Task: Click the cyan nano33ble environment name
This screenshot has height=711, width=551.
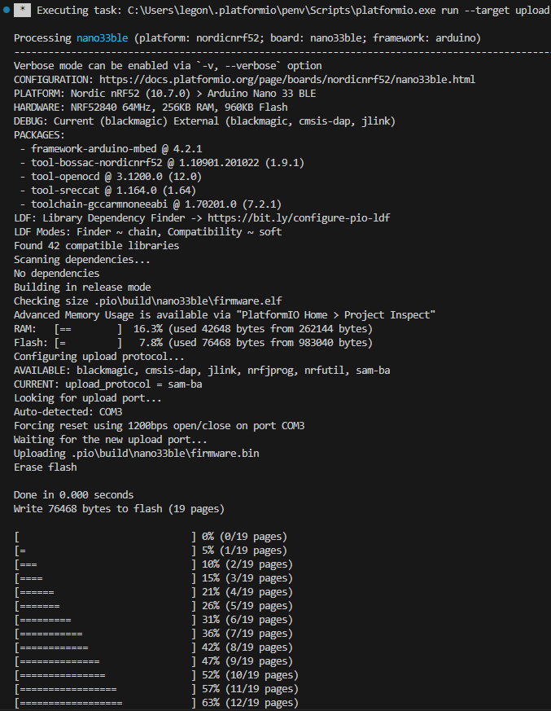Action: pos(102,38)
